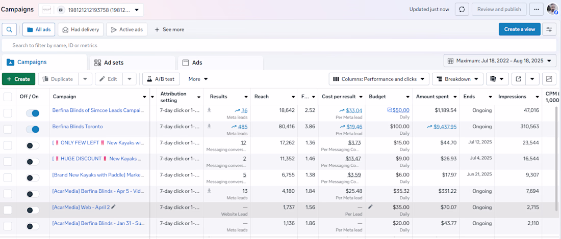This screenshot has height=239, width=561.
Task: Turn on Brand New Kayaks with Paddle campaign
Action: pyautogui.click(x=33, y=177)
